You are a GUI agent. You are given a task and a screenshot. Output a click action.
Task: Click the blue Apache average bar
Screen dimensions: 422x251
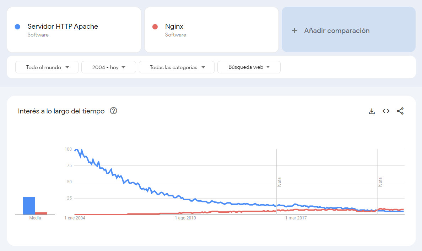[29, 206]
